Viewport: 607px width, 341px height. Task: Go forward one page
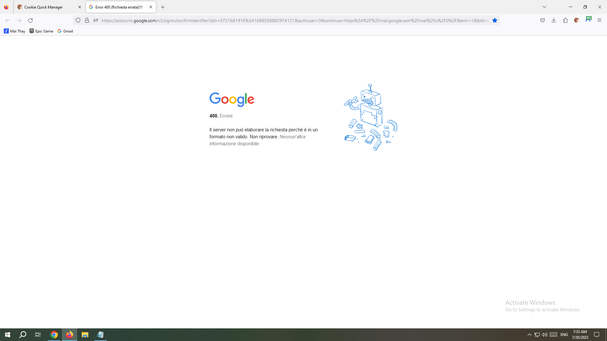(19, 21)
